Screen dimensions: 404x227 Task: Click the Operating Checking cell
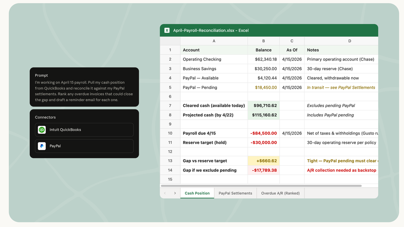pyautogui.click(x=214, y=59)
